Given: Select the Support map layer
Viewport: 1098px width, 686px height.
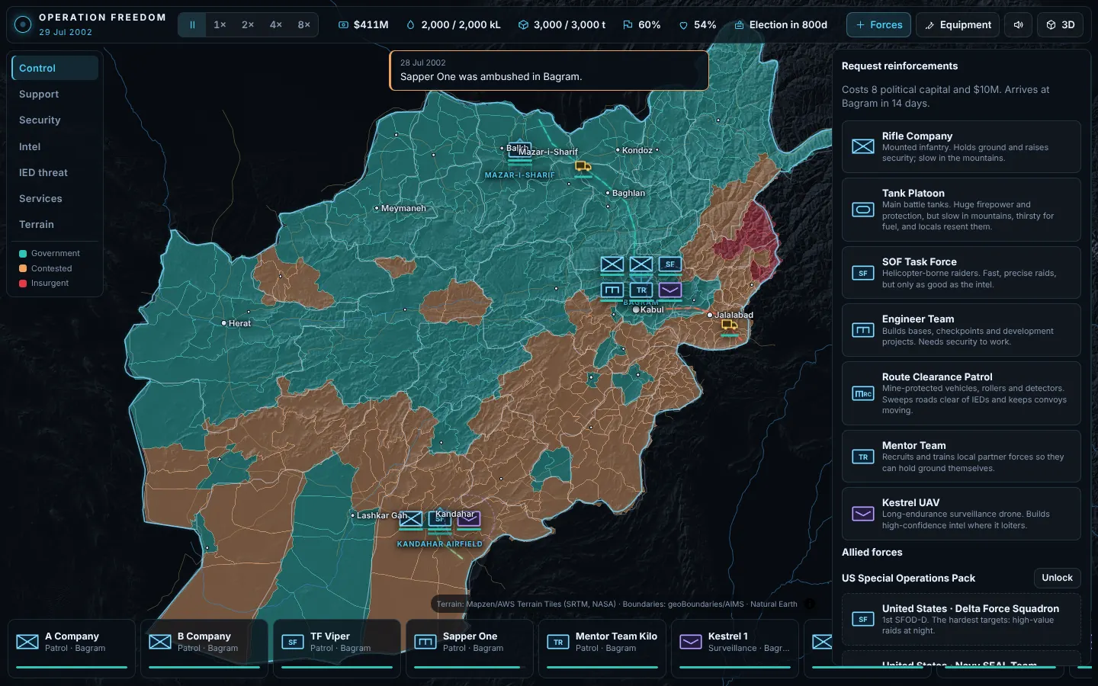Looking at the screenshot, I should [55, 94].
